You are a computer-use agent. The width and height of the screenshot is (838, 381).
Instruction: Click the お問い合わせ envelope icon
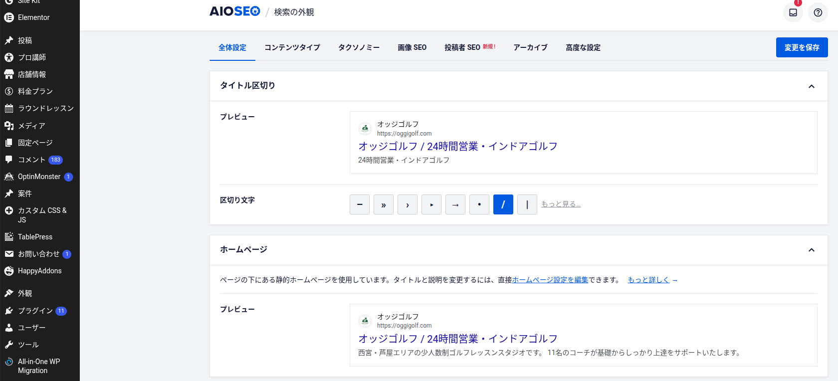point(9,254)
